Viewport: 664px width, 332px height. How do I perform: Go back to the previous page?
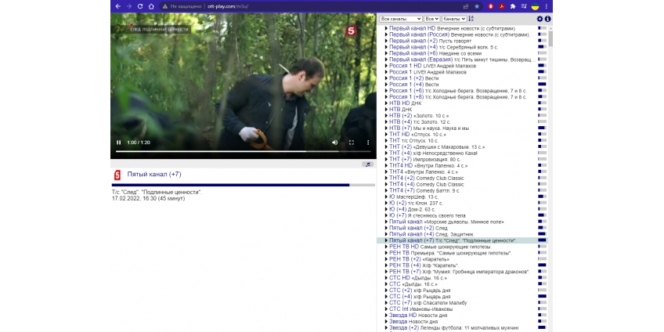click(118, 6)
